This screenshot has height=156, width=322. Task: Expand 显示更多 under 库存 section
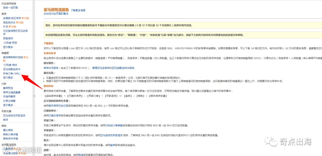click(9, 47)
